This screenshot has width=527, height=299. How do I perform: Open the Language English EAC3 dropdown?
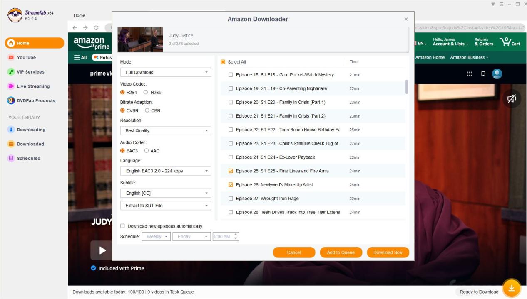(166, 171)
